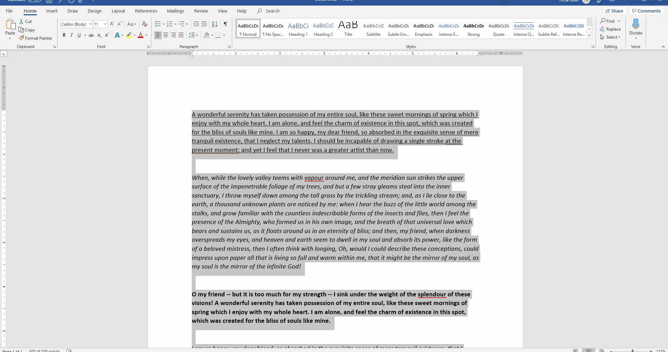Apply the Intense Quote style

click(524, 29)
